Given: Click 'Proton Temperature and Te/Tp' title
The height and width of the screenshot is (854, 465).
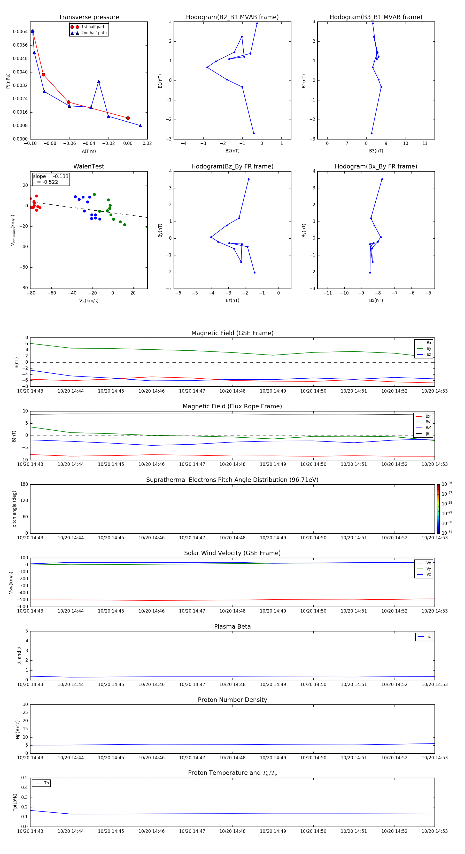Looking at the screenshot, I should [232, 773].
